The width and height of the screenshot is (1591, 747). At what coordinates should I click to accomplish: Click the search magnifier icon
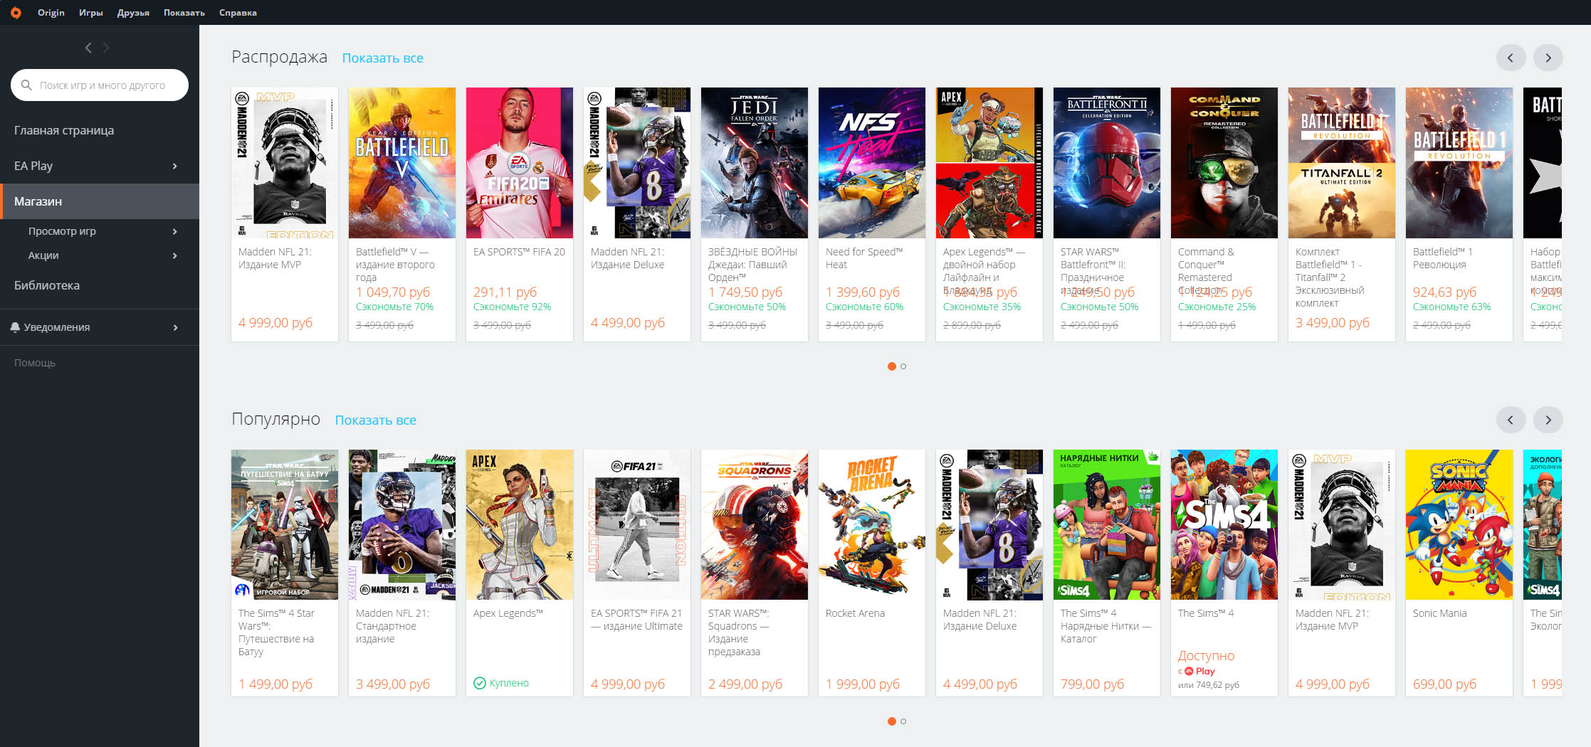(x=27, y=85)
